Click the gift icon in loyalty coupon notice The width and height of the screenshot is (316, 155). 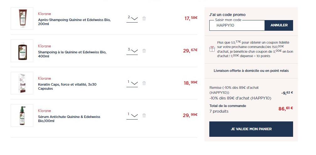[x=212, y=49]
